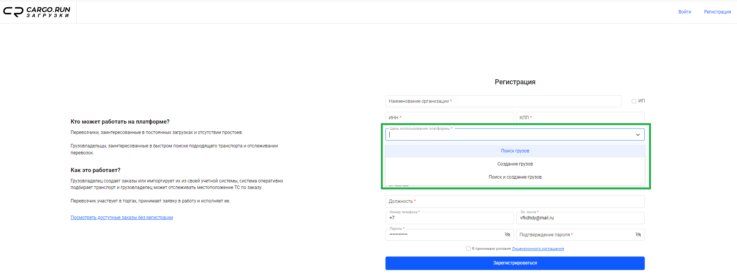737x276 pixels.
Task: Click the КПП input field
Action: tap(580, 117)
